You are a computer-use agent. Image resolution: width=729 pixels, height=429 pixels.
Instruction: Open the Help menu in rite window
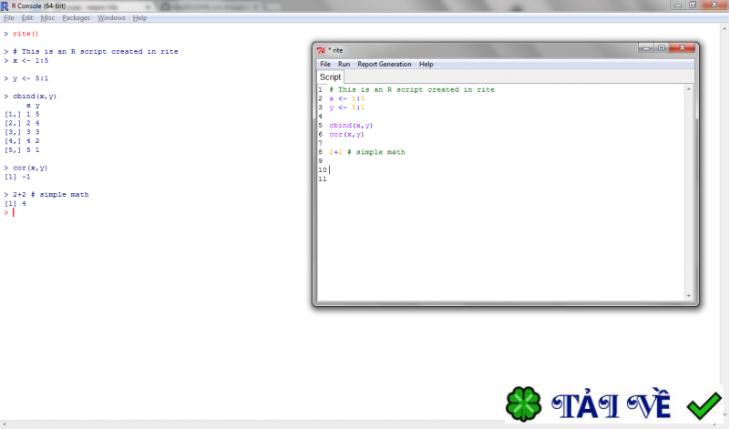tap(426, 64)
